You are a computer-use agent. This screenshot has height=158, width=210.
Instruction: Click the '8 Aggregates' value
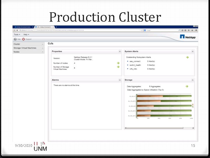[x=155, y=87]
